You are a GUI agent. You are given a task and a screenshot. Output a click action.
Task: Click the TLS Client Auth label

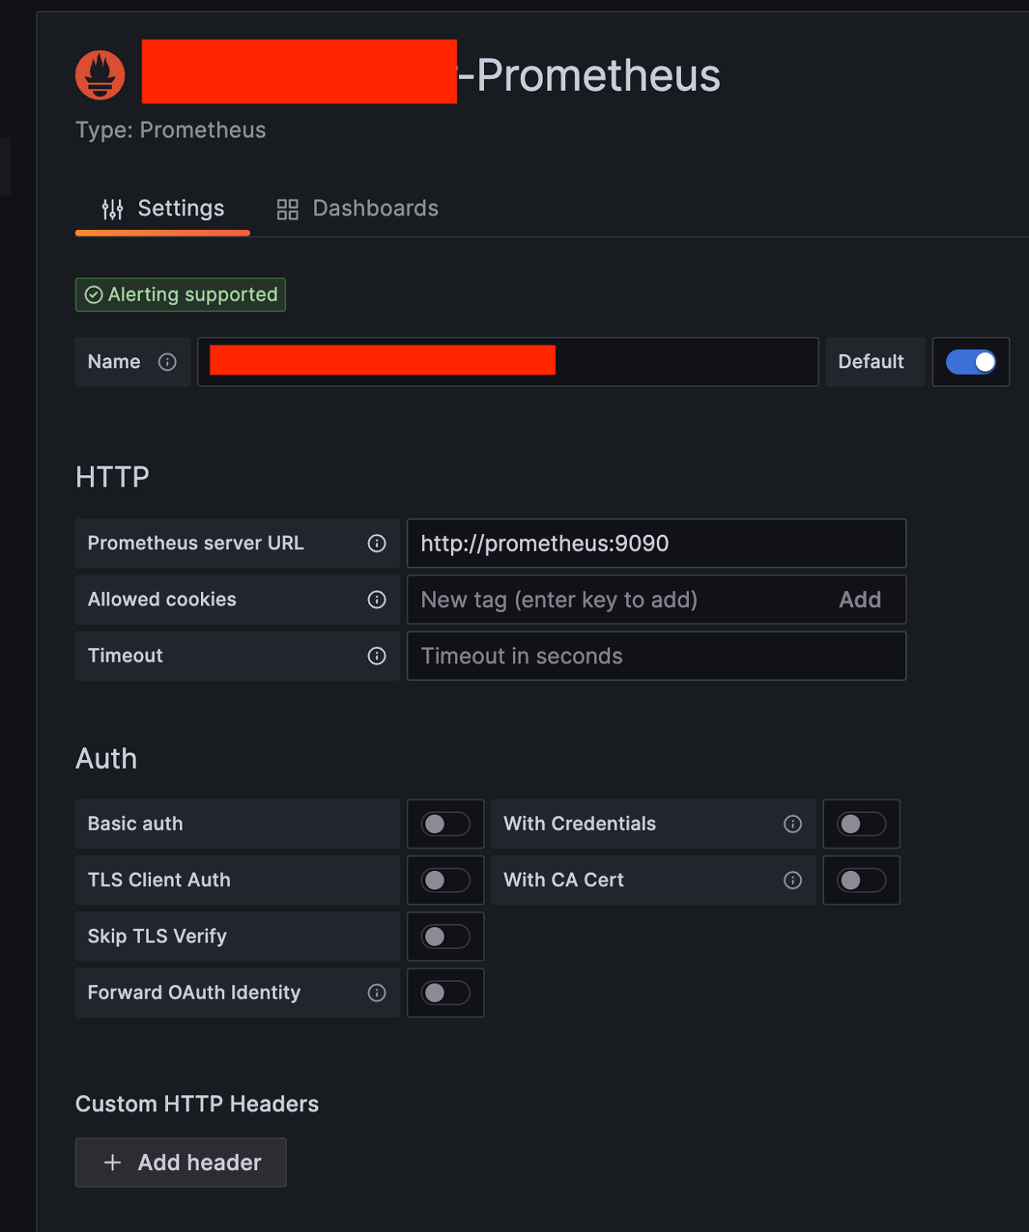pyautogui.click(x=159, y=881)
